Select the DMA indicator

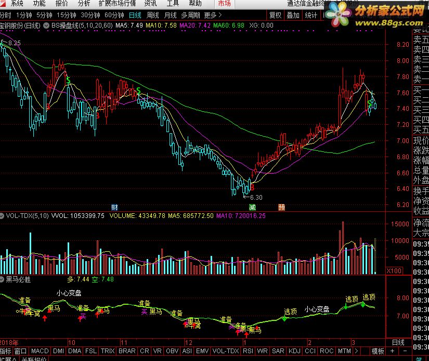pos(75,351)
